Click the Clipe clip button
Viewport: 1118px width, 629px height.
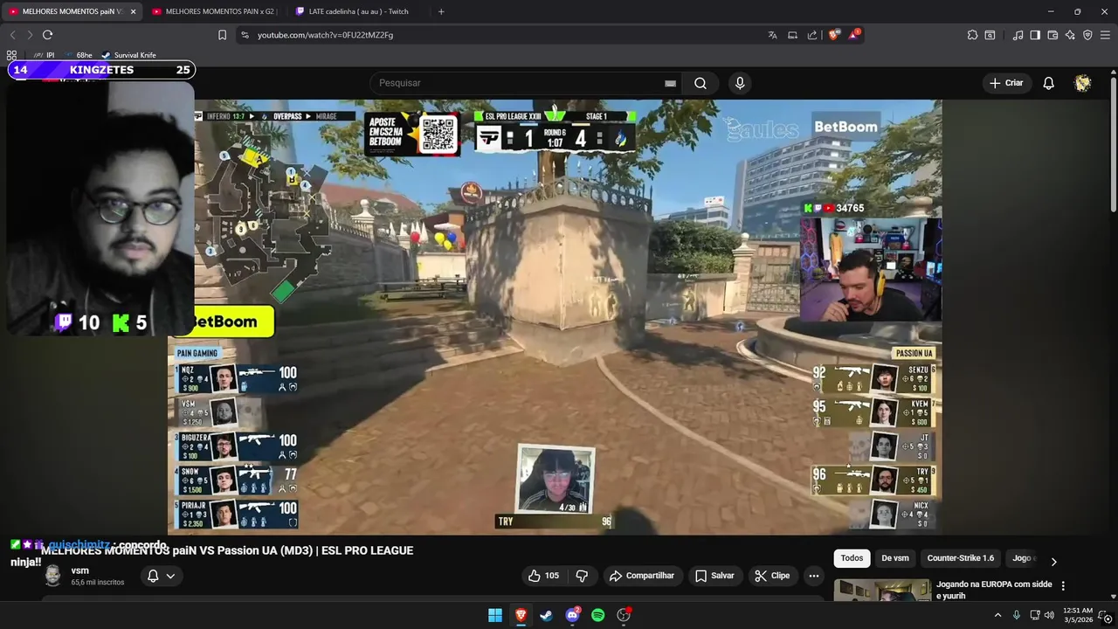click(773, 576)
